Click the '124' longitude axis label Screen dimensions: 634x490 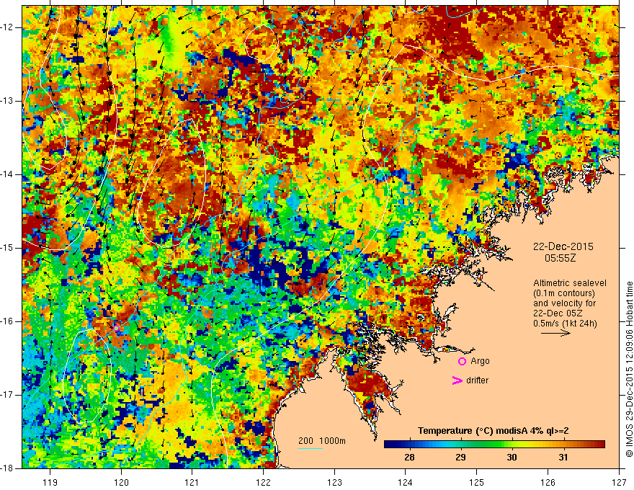(406, 482)
